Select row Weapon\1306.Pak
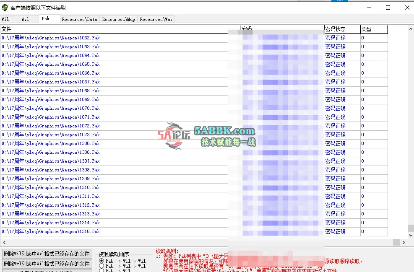The image size is (414, 272). point(194,152)
